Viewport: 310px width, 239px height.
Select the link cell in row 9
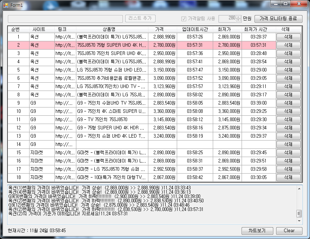pos(65,103)
